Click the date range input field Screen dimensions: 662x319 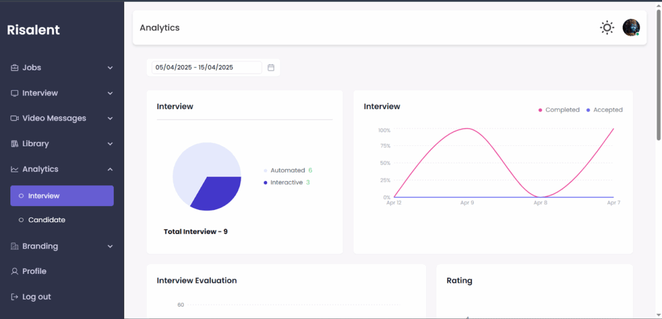206,67
